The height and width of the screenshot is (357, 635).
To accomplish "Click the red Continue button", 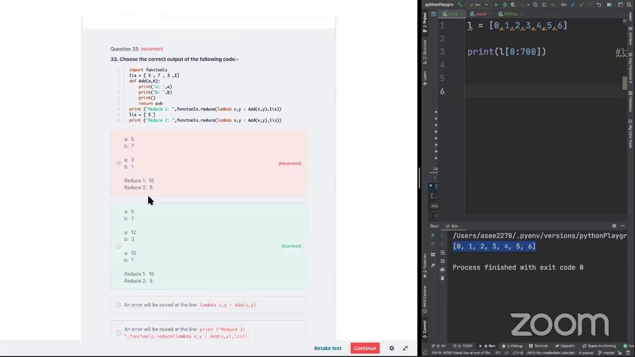I will 365,348.
